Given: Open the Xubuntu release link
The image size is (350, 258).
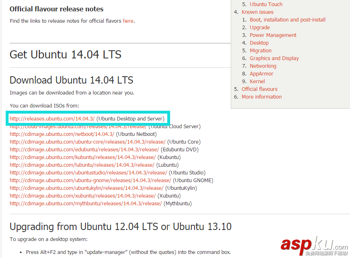Looking at the screenshot, I should 83,196.
